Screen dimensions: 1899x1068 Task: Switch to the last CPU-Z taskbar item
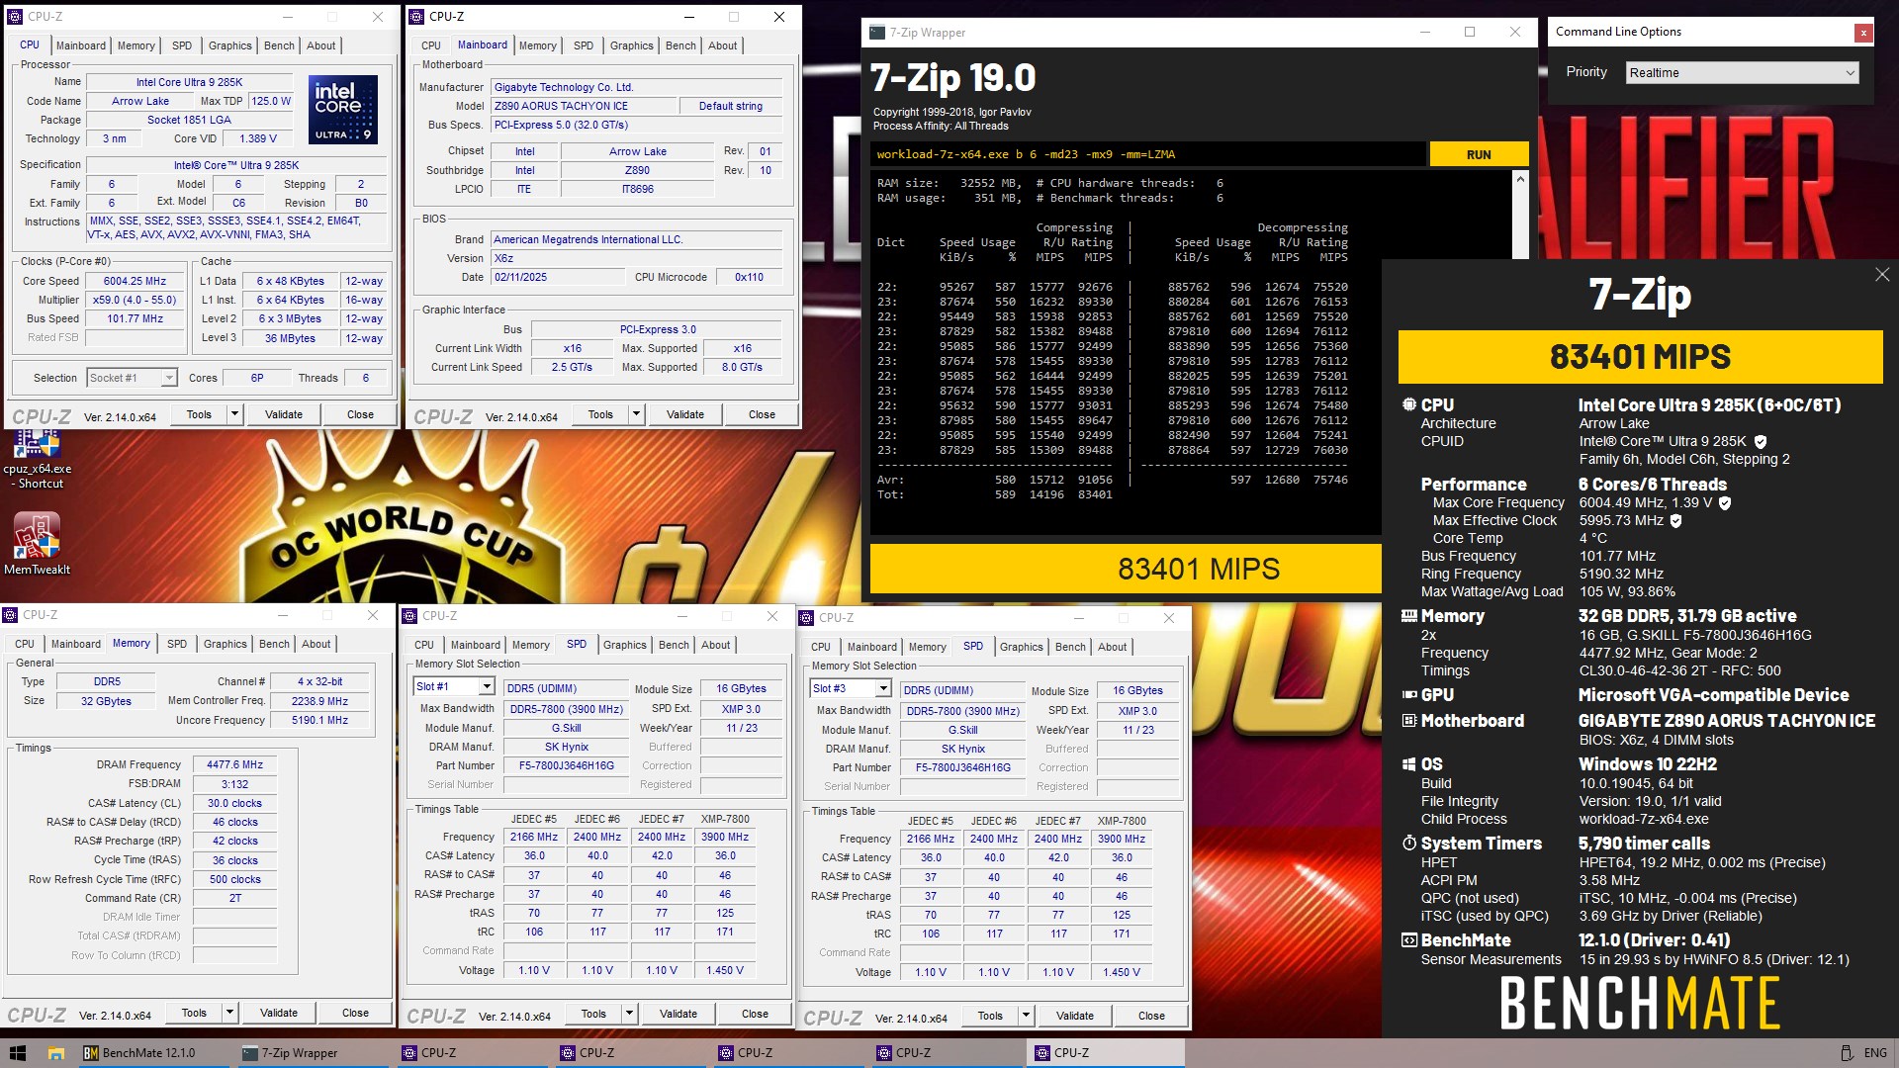1105,1053
